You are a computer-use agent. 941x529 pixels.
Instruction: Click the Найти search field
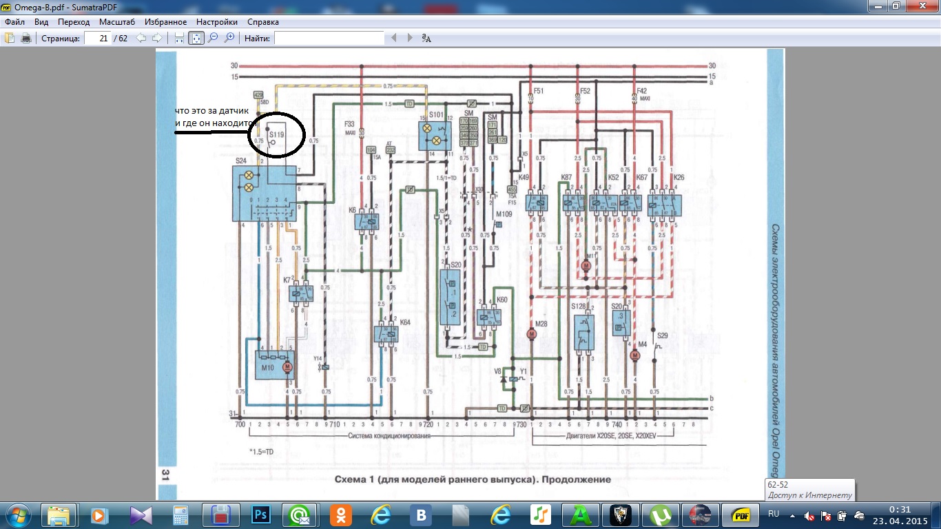pos(329,38)
